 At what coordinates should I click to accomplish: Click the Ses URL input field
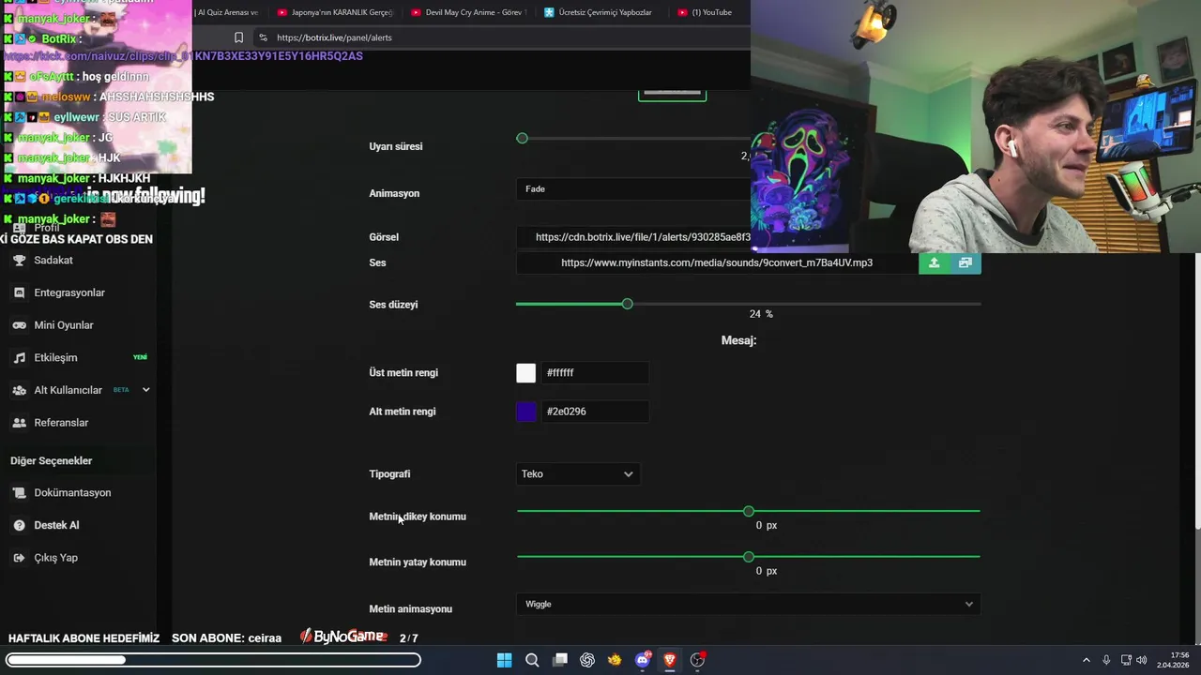pos(717,262)
